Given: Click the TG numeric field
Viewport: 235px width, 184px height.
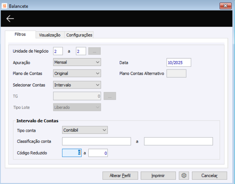Looking at the screenshot, I should pyautogui.click(x=77, y=96).
